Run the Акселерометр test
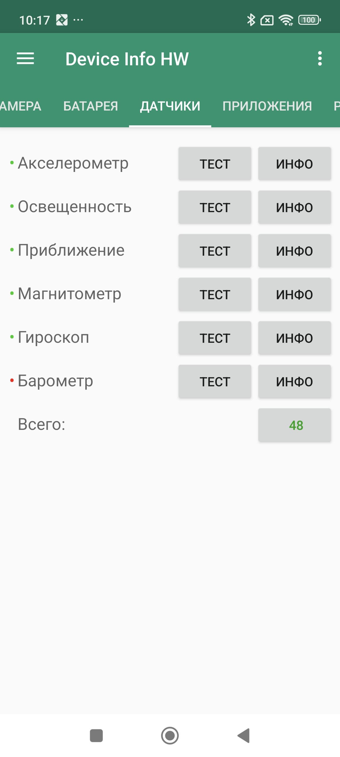The height and width of the screenshot is (757, 340). [x=215, y=164]
